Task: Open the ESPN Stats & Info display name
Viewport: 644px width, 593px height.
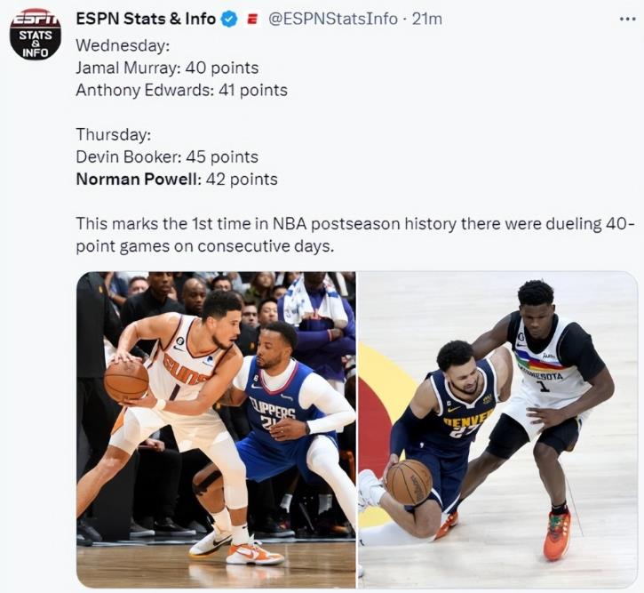Action: coord(146,19)
